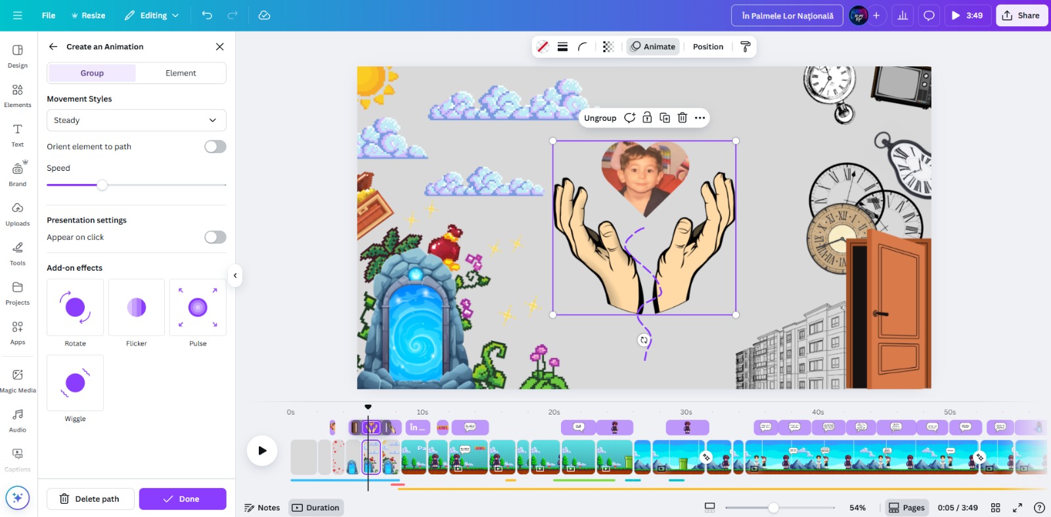Enter fullscreen mode
Image resolution: width=1051 pixels, height=517 pixels.
1017,507
